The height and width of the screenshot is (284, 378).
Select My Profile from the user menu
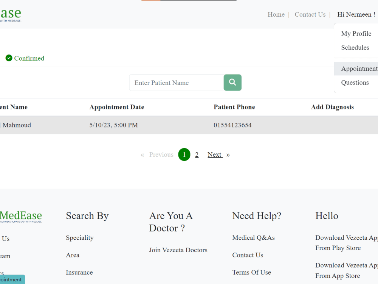356,34
